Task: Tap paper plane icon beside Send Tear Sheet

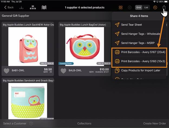Action: tap(117, 25)
